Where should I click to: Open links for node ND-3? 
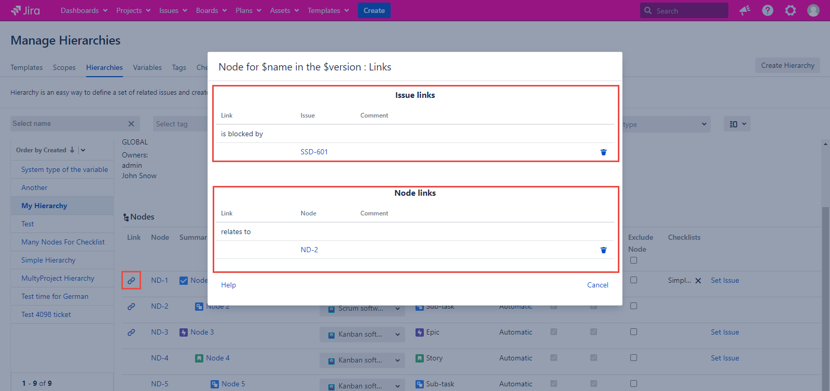pos(131,332)
